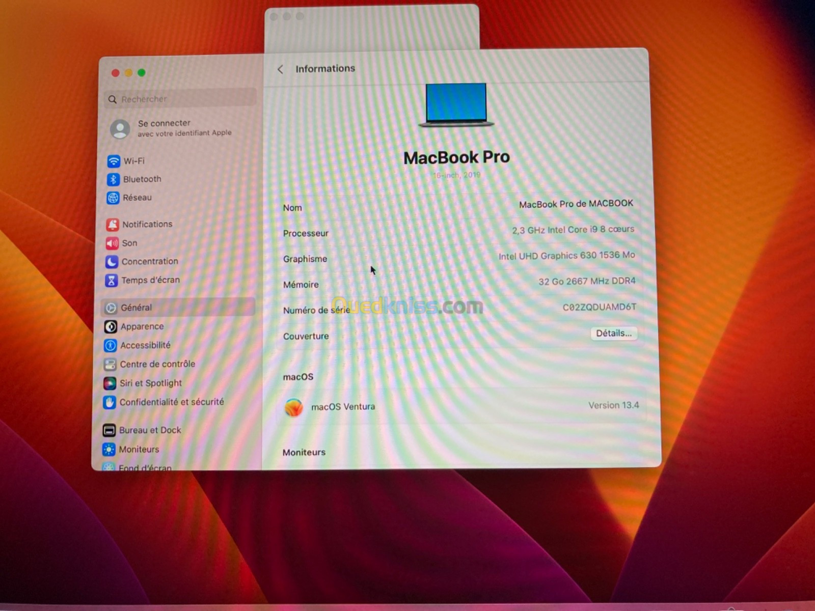
Task: Click the Confidentialité et sécurité hand icon
Action: [110, 402]
